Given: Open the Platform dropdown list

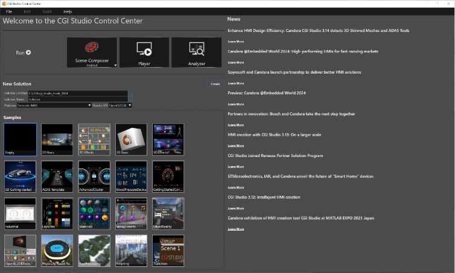Looking at the screenshot, I should point(54,106).
